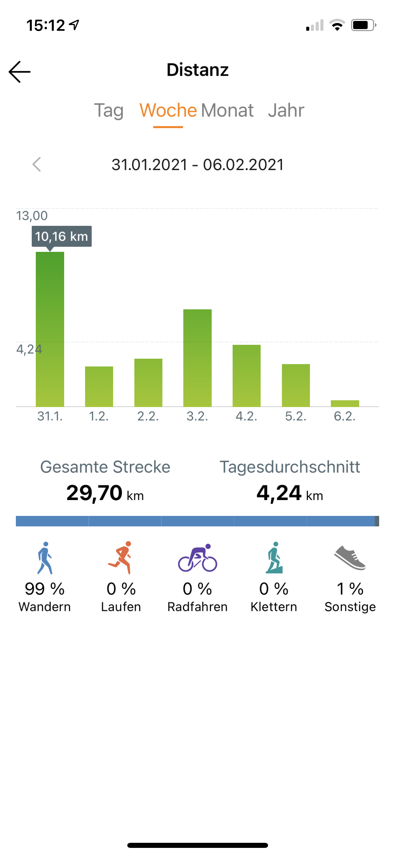The height and width of the screenshot is (856, 395).
Task: Tap the blue Wandern walking icon
Action: [x=45, y=558]
